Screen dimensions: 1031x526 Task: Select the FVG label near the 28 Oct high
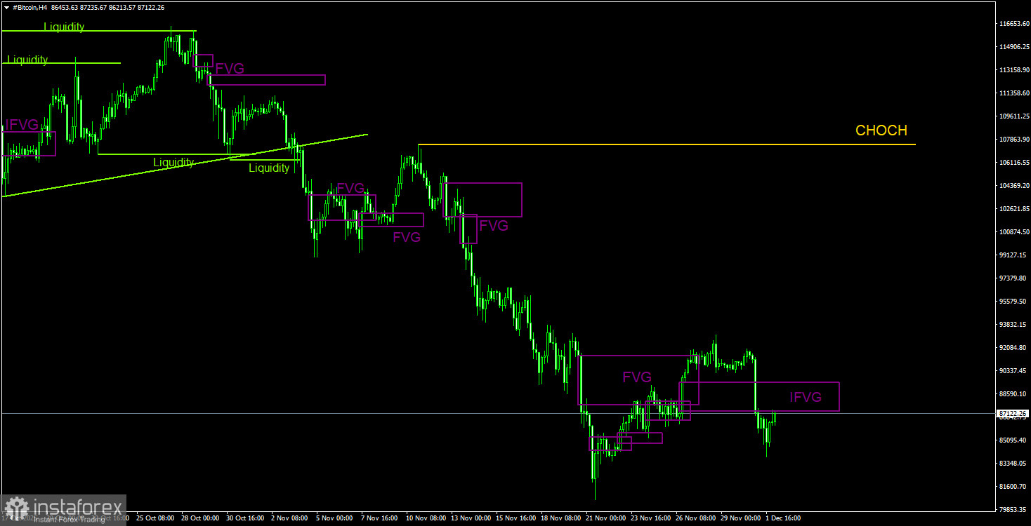pyautogui.click(x=230, y=69)
